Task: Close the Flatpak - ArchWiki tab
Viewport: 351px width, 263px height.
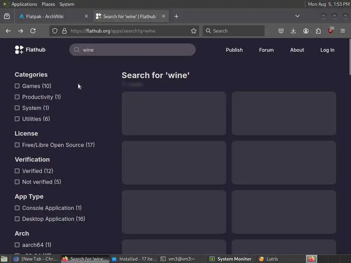Action: point(86,16)
